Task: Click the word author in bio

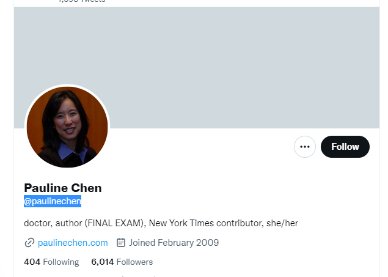Action: coord(68,223)
